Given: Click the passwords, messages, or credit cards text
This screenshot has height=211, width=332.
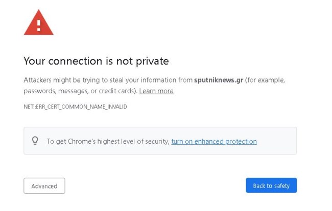Looking at the screenshot, I should coord(81,91).
